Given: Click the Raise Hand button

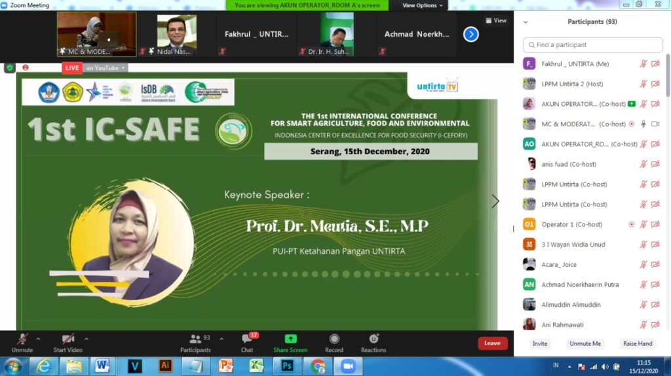Looking at the screenshot, I should [x=638, y=343].
